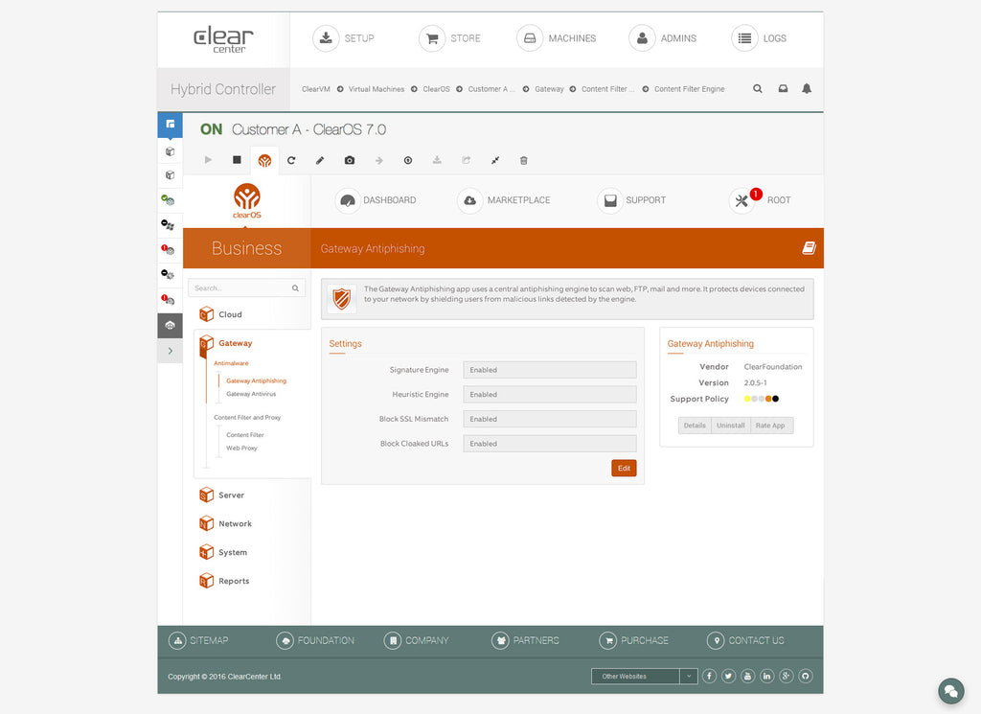This screenshot has height=714, width=981.
Task: Click the ClearVM breadcrumb
Action: 316,89
